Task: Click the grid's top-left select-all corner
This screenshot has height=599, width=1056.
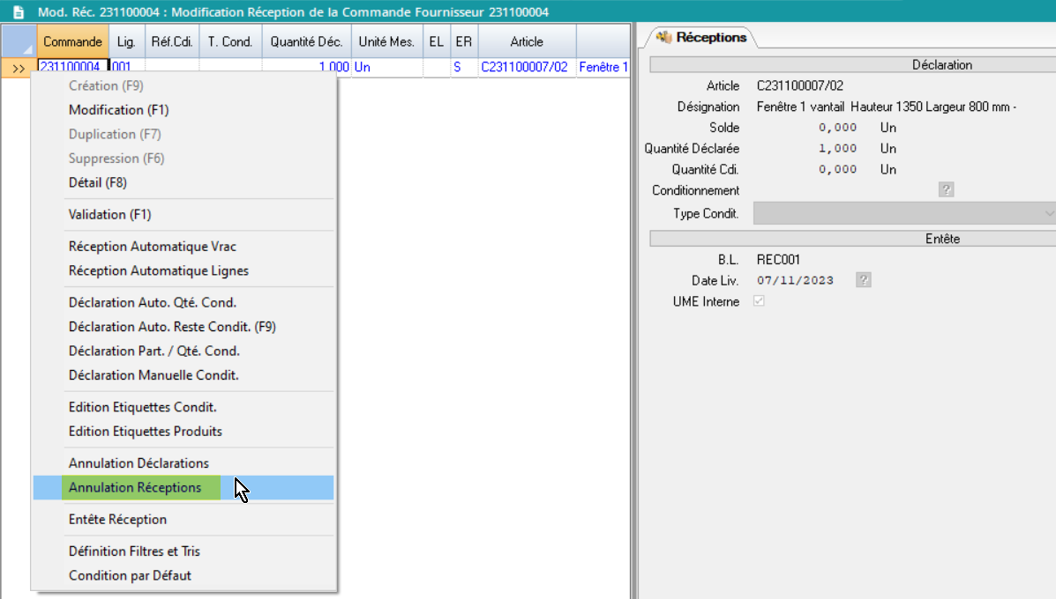Action: 19,41
